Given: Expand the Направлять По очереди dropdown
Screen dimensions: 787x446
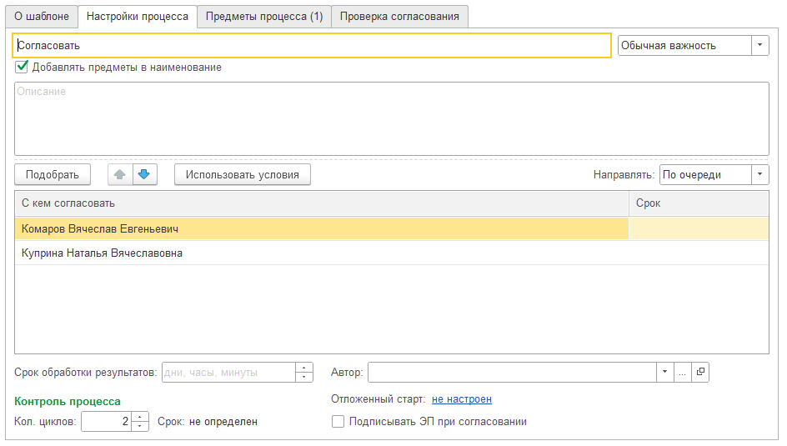Looking at the screenshot, I should pos(759,174).
